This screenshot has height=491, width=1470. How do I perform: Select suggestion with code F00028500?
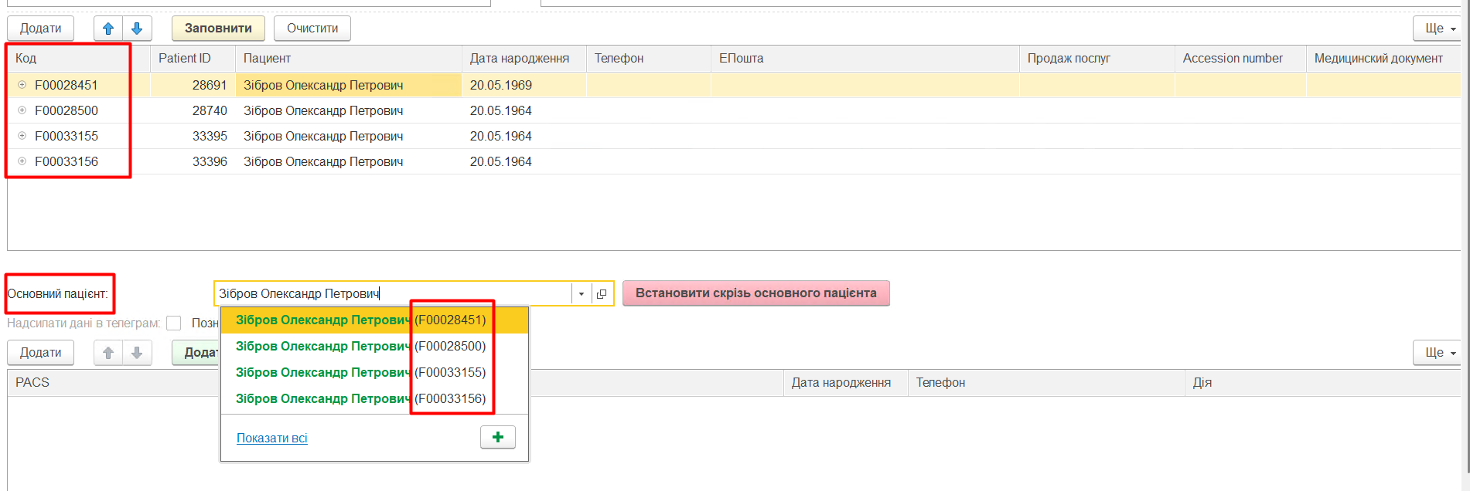pyautogui.click(x=360, y=346)
